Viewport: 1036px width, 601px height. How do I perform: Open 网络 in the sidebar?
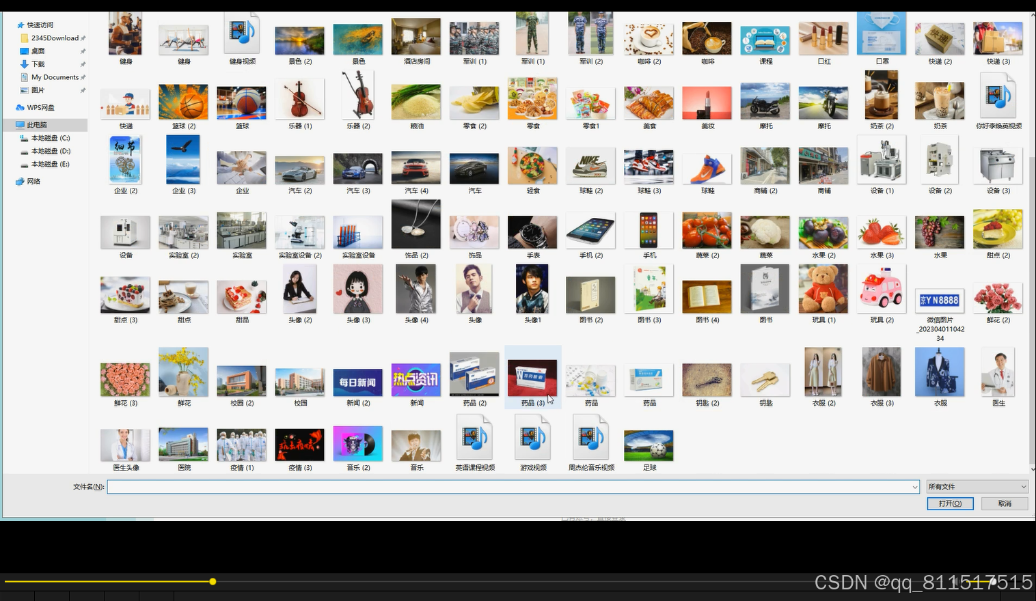[33, 182]
